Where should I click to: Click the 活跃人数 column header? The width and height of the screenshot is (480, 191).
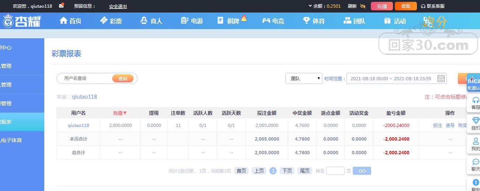tap(203, 113)
